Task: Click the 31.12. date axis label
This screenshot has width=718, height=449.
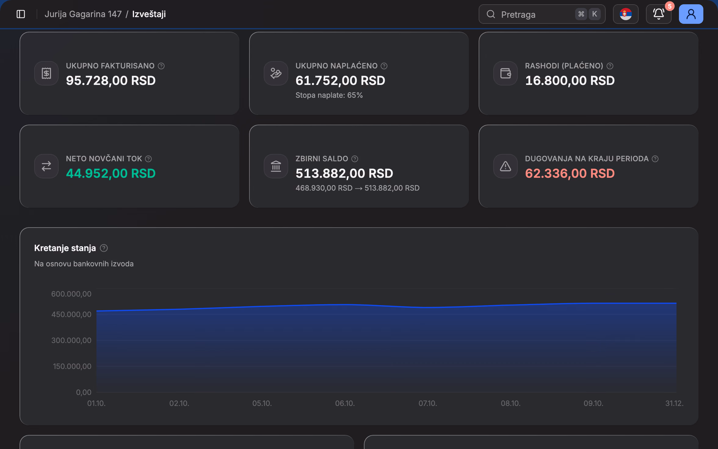Action: (674, 403)
